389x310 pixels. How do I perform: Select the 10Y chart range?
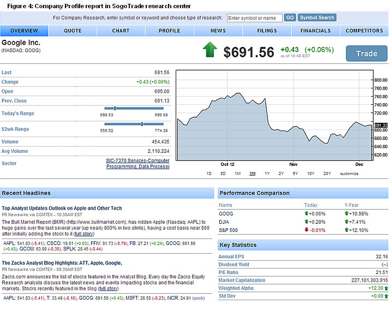click(311, 174)
